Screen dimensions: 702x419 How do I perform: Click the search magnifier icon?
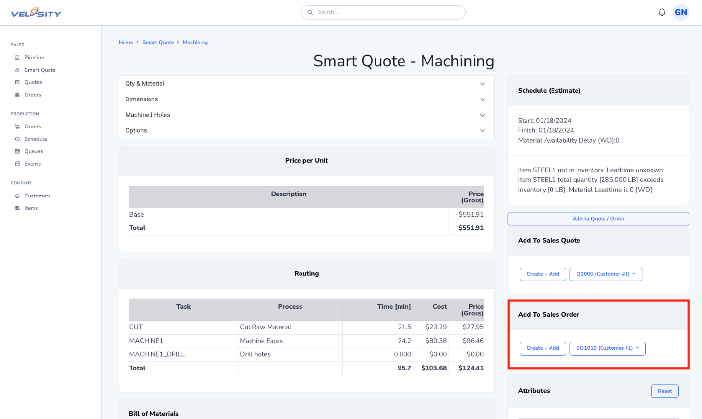[x=310, y=12]
